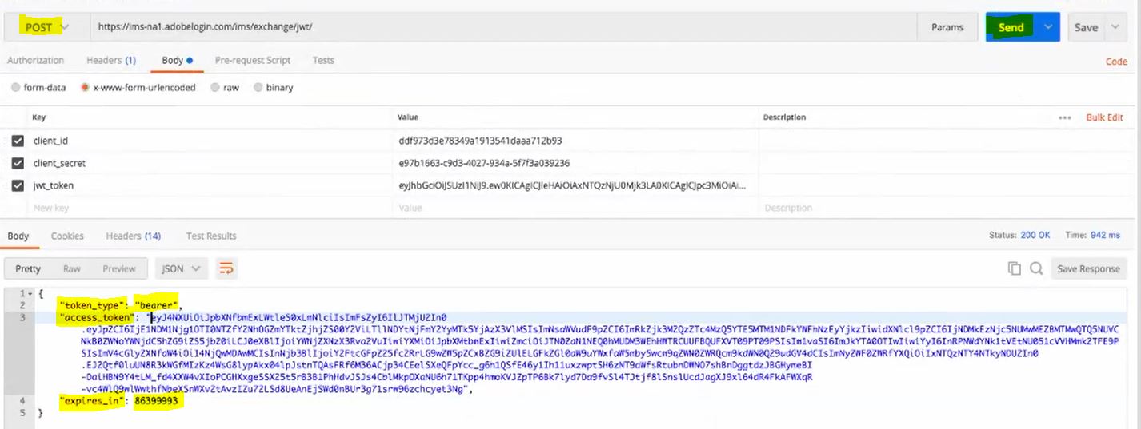Choose the form-data radio option
The height and width of the screenshot is (429, 1141).
coord(16,88)
